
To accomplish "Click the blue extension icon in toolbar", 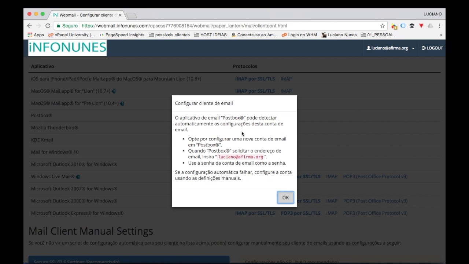I will point(403,26).
